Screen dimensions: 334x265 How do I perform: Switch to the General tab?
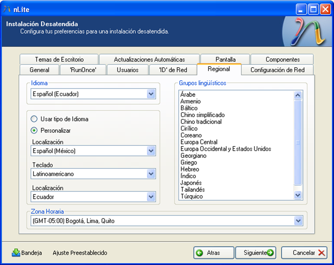(39, 70)
